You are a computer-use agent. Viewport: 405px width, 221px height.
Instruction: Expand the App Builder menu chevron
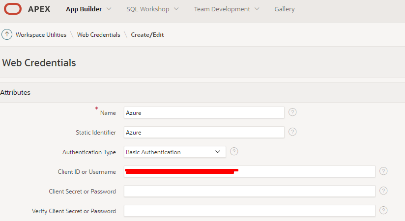coord(109,9)
